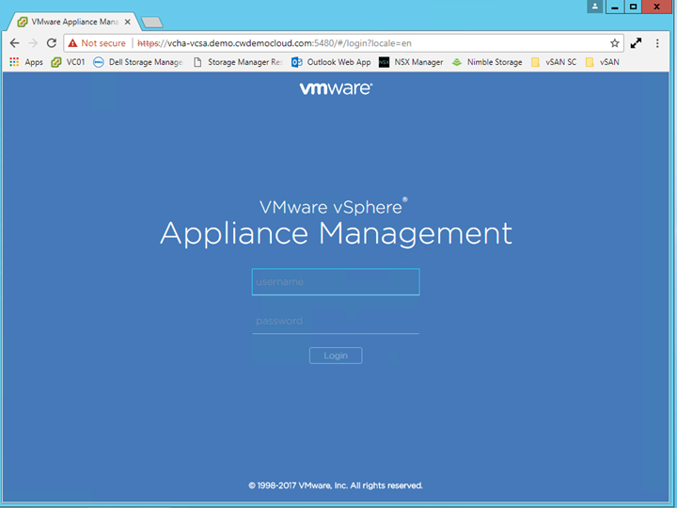The width and height of the screenshot is (677, 508).
Task: Click into the password field
Action: (336, 321)
